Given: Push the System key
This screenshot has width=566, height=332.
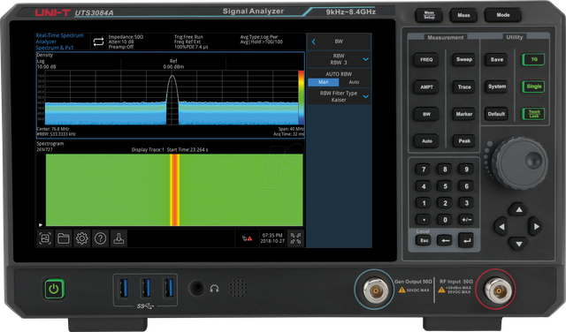Looking at the screenshot, I should click(497, 87).
